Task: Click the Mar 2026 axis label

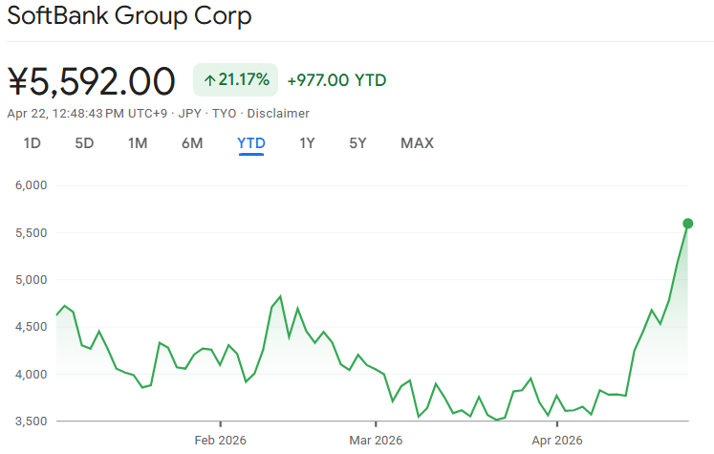Action: click(x=376, y=441)
